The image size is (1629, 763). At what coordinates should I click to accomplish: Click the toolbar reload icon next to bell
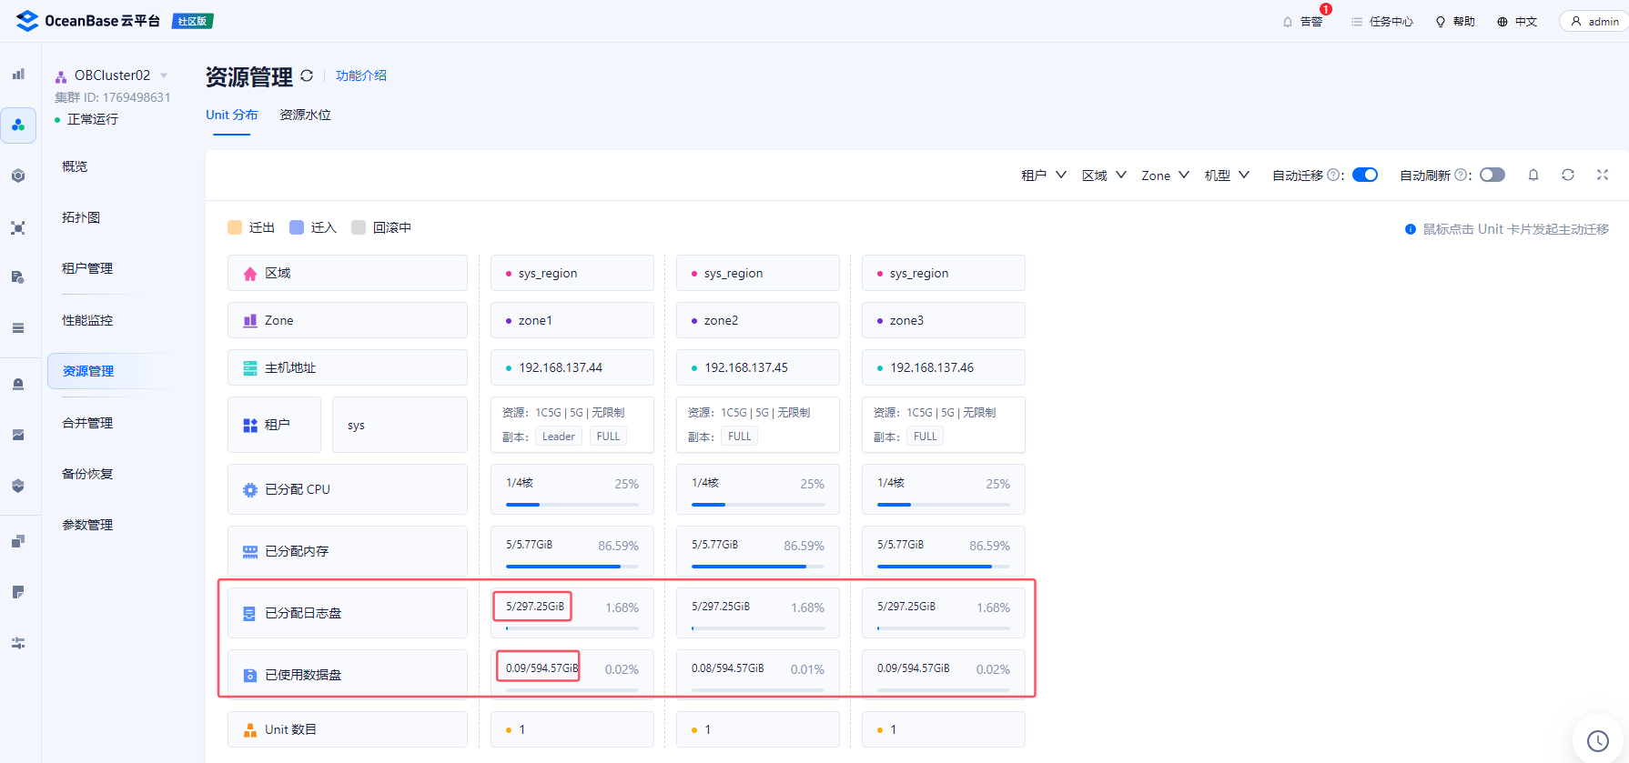pyautogui.click(x=1568, y=175)
